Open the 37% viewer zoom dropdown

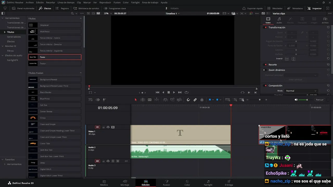108,14
